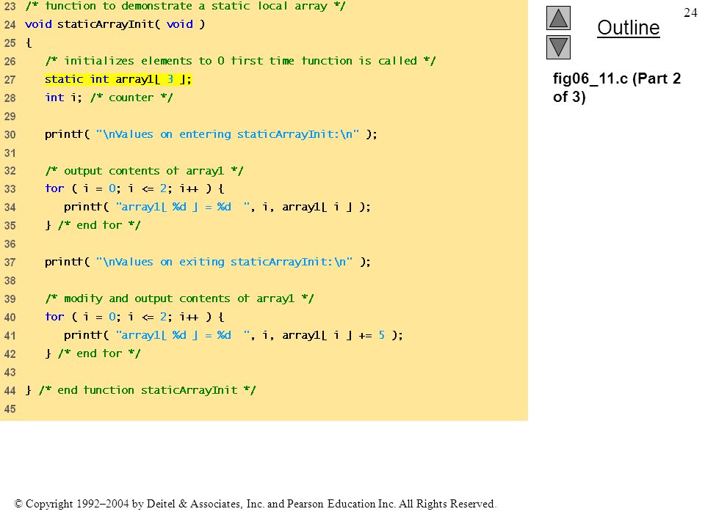Screen dimensions: 705x528
Task: Click slide number 24
Action: coord(690,12)
